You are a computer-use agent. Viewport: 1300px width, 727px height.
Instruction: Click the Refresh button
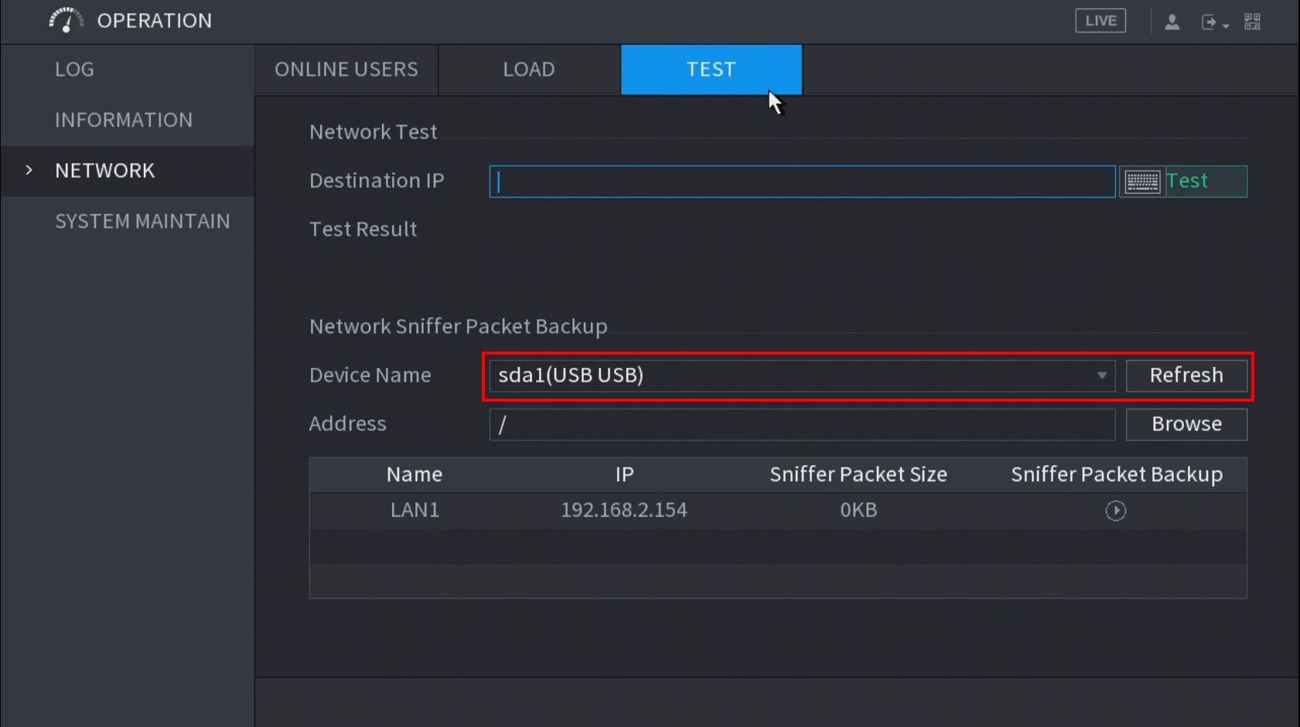point(1186,375)
